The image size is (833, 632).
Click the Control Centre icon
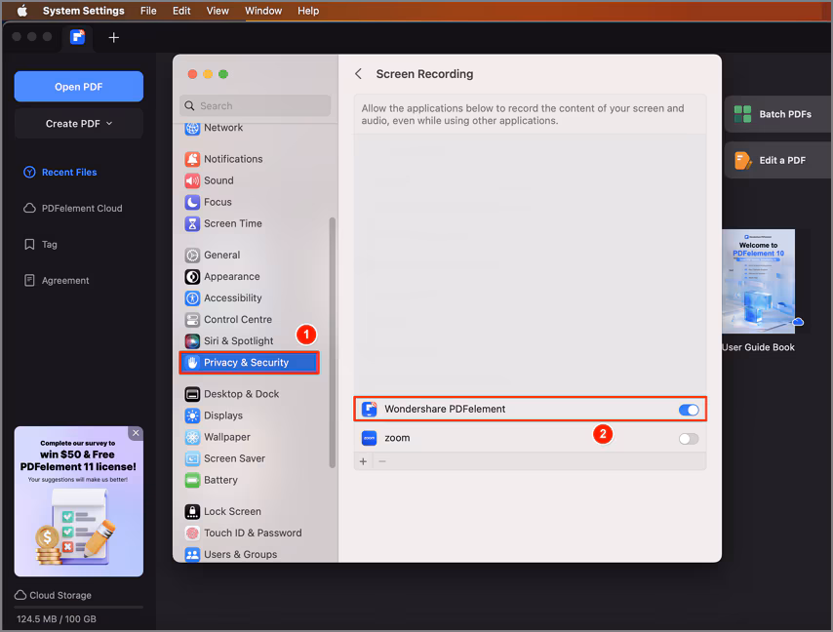coord(192,320)
